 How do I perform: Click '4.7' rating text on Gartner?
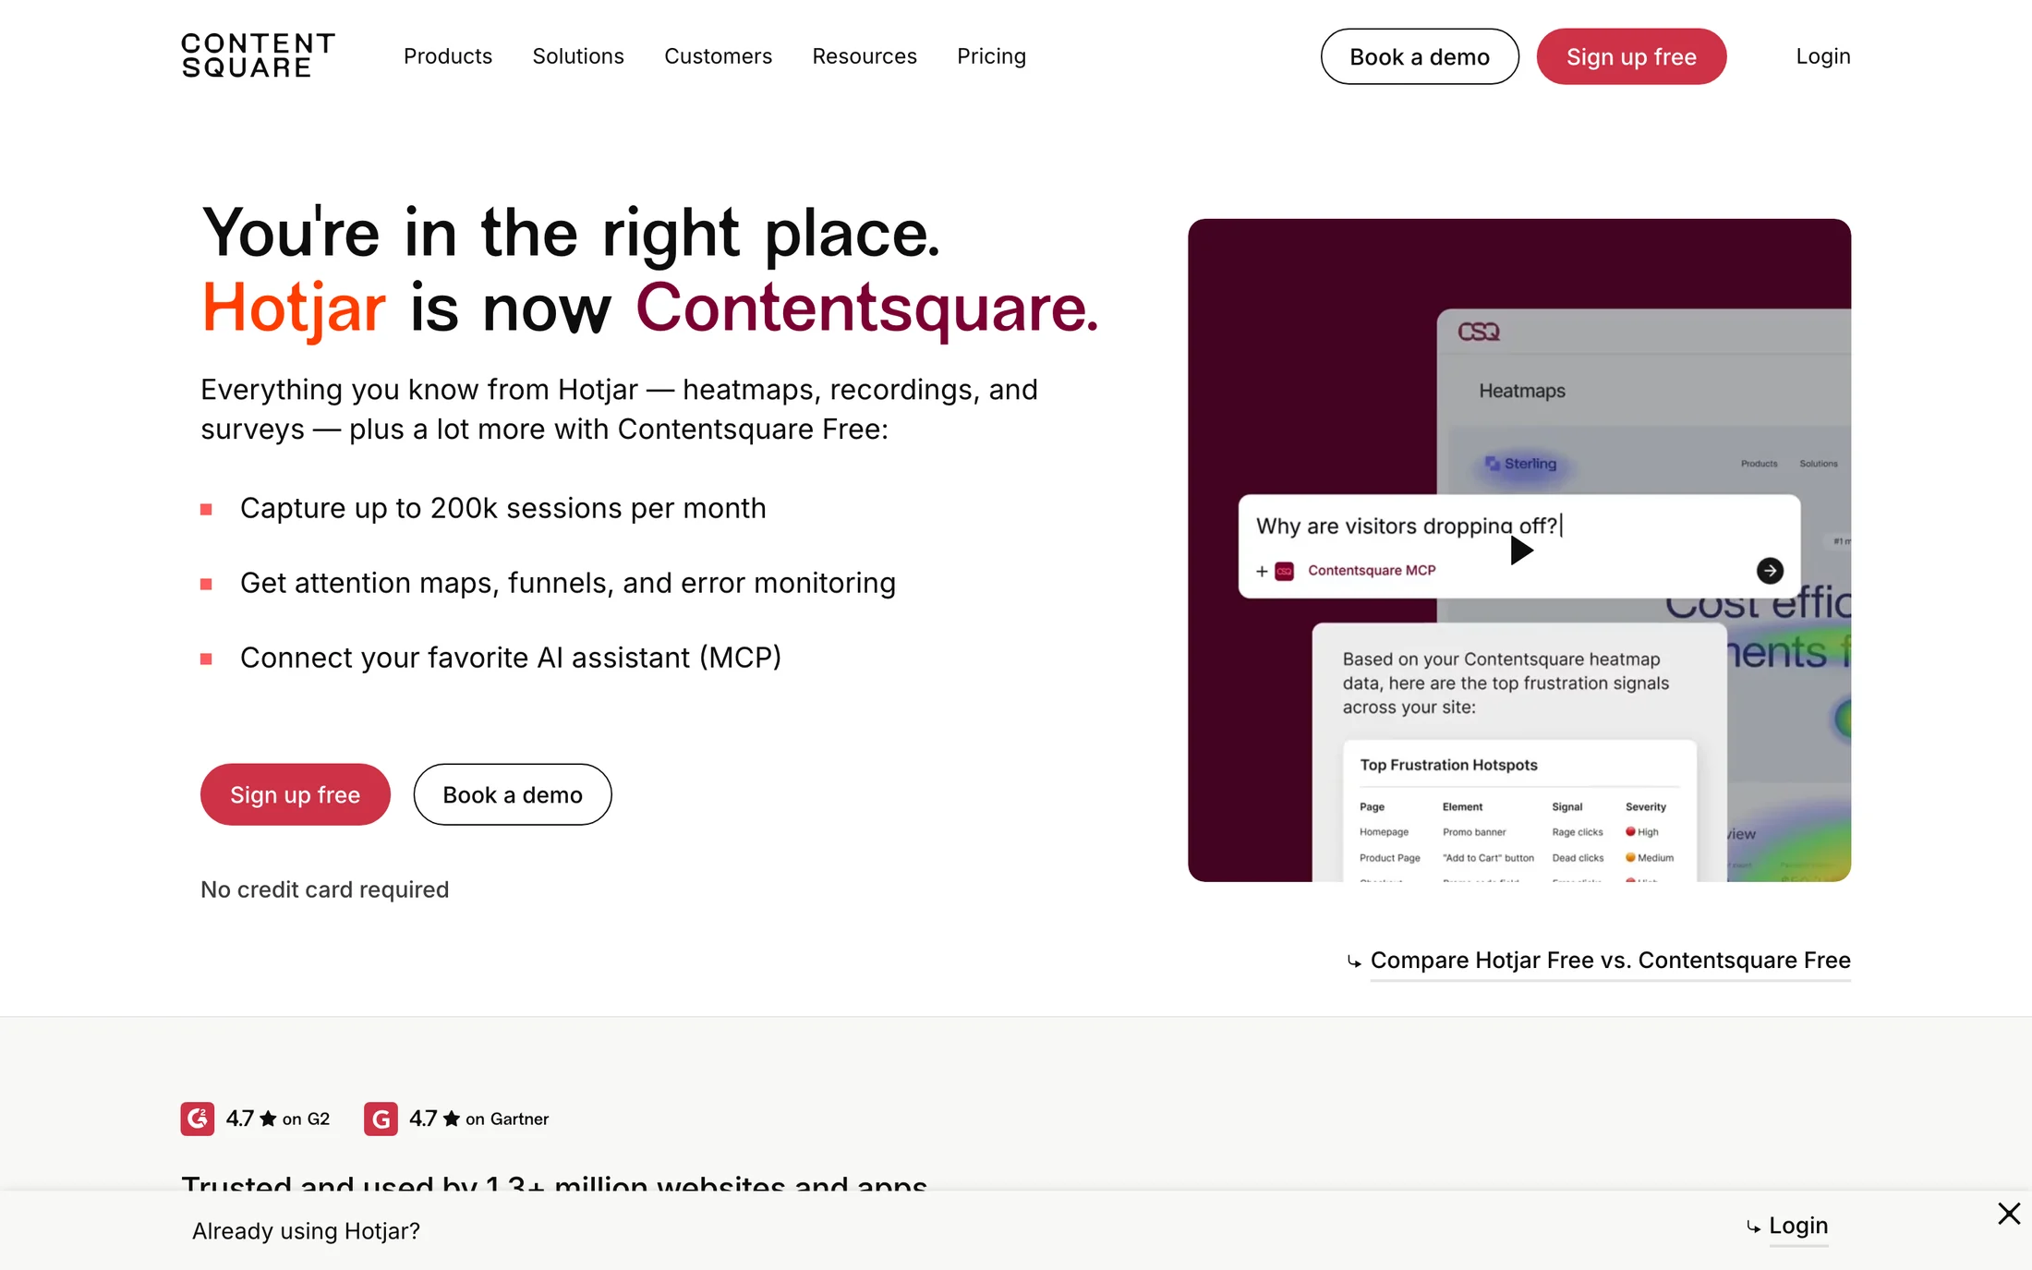coord(423,1119)
